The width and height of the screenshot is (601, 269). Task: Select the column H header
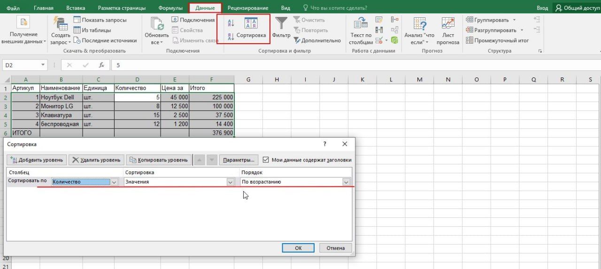click(x=277, y=79)
